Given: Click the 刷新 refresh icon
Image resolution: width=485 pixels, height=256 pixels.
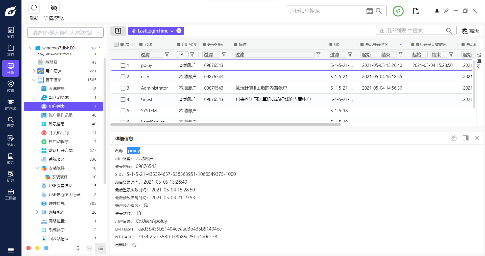Looking at the screenshot, I should click(34, 8).
